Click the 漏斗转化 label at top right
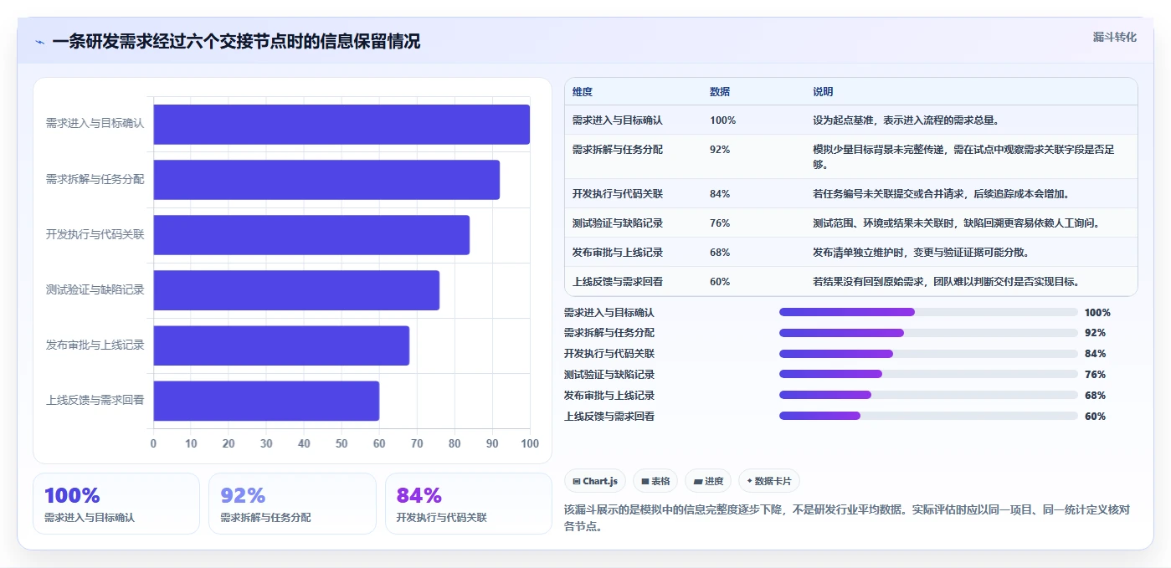The image size is (1171, 568). point(1114,37)
